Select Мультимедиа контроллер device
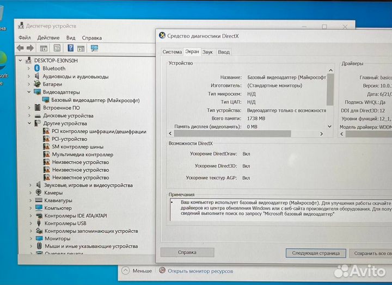Screen dimensions: 392x285 (83, 154)
